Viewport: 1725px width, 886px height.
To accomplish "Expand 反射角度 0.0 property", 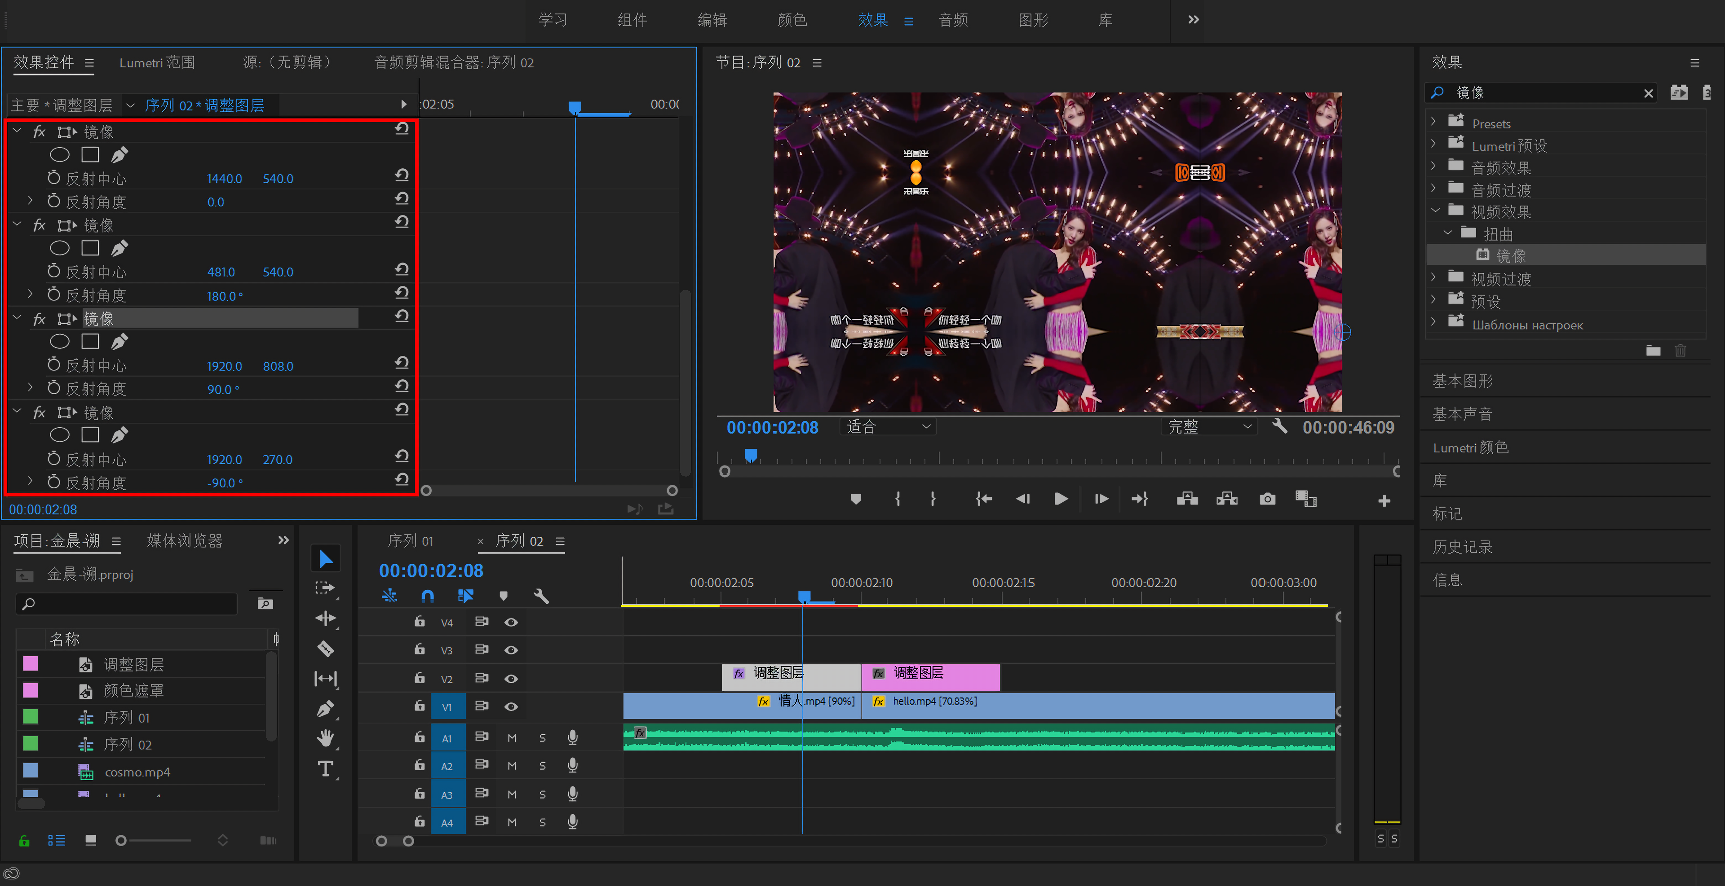I will coord(30,200).
